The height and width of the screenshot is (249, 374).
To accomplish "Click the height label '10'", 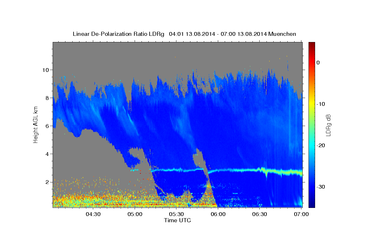I will coord(46,70).
